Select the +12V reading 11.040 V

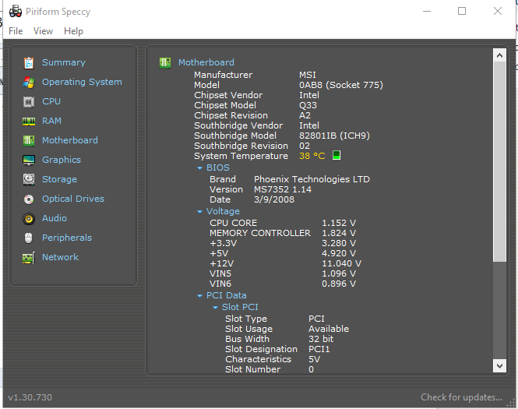[342, 263]
